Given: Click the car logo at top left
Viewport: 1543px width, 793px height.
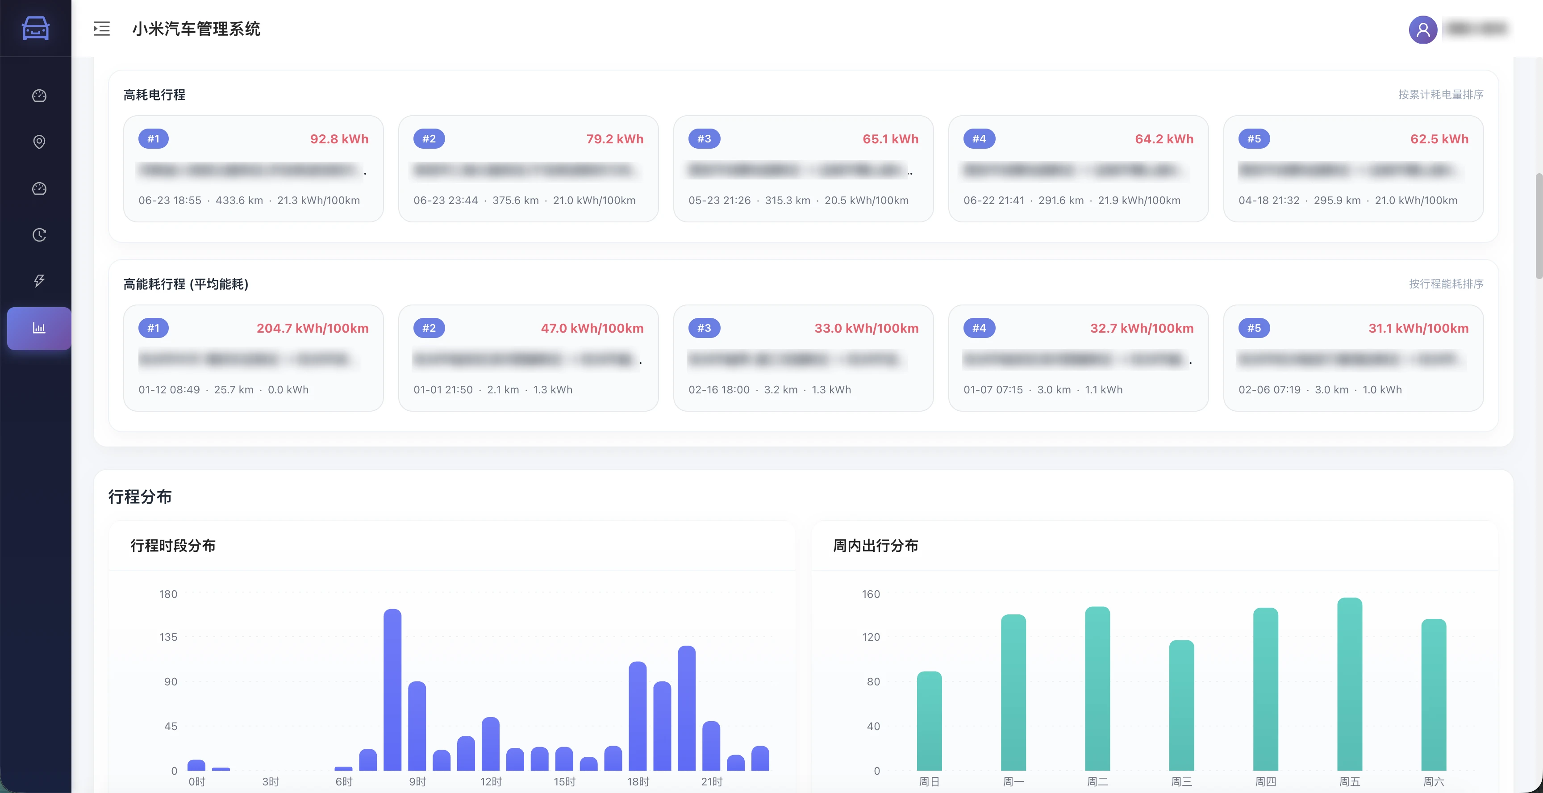Looking at the screenshot, I should point(35,28).
